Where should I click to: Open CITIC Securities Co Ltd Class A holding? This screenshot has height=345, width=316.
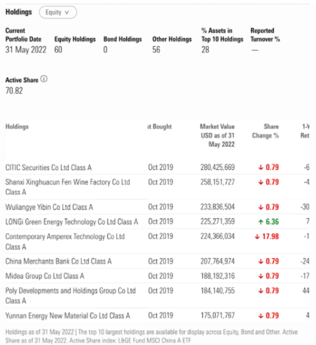[48, 167]
